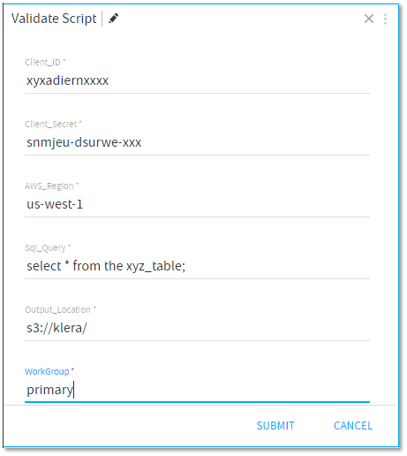
Task: Click the blue underline of the active WorkGroup field
Action: pyautogui.click(x=197, y=402)
